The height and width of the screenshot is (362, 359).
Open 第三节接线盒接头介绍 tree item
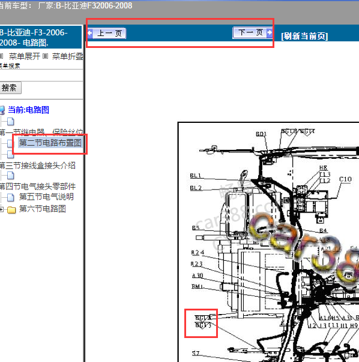pyautogui.click(x=37, y=165)
